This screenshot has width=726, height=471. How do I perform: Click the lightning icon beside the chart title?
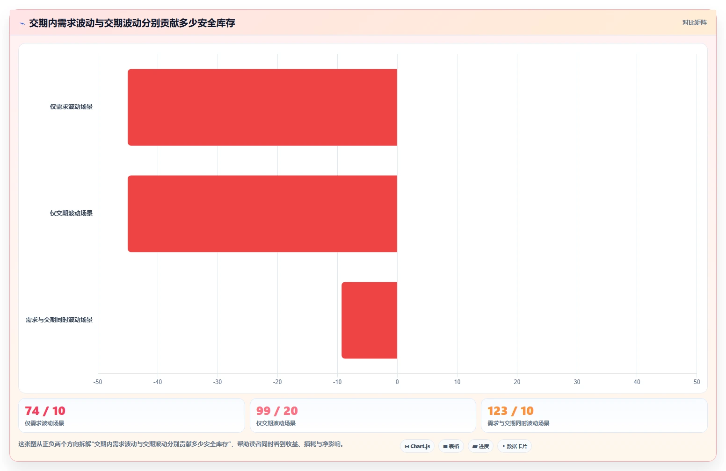[x=22, y=23]
